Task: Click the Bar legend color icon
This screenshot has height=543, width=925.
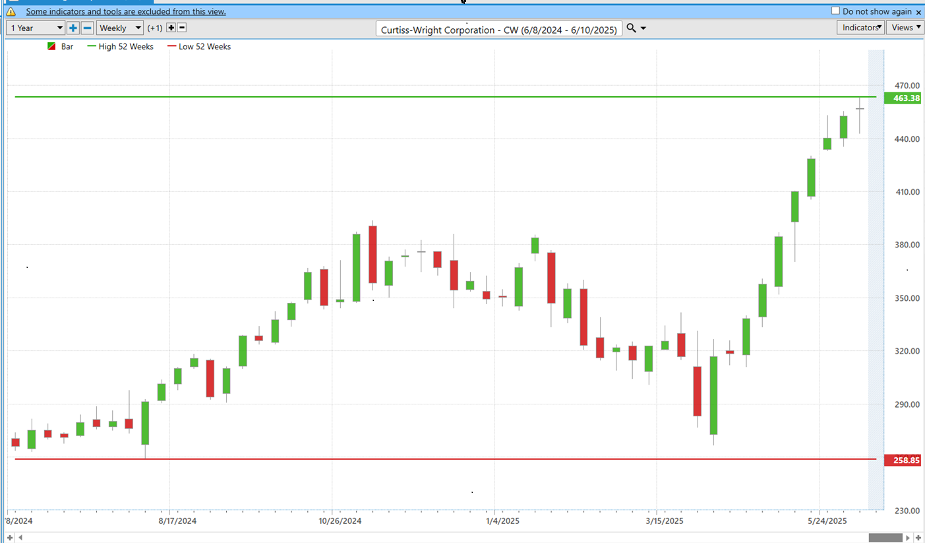Action: (x=51, y=46)
